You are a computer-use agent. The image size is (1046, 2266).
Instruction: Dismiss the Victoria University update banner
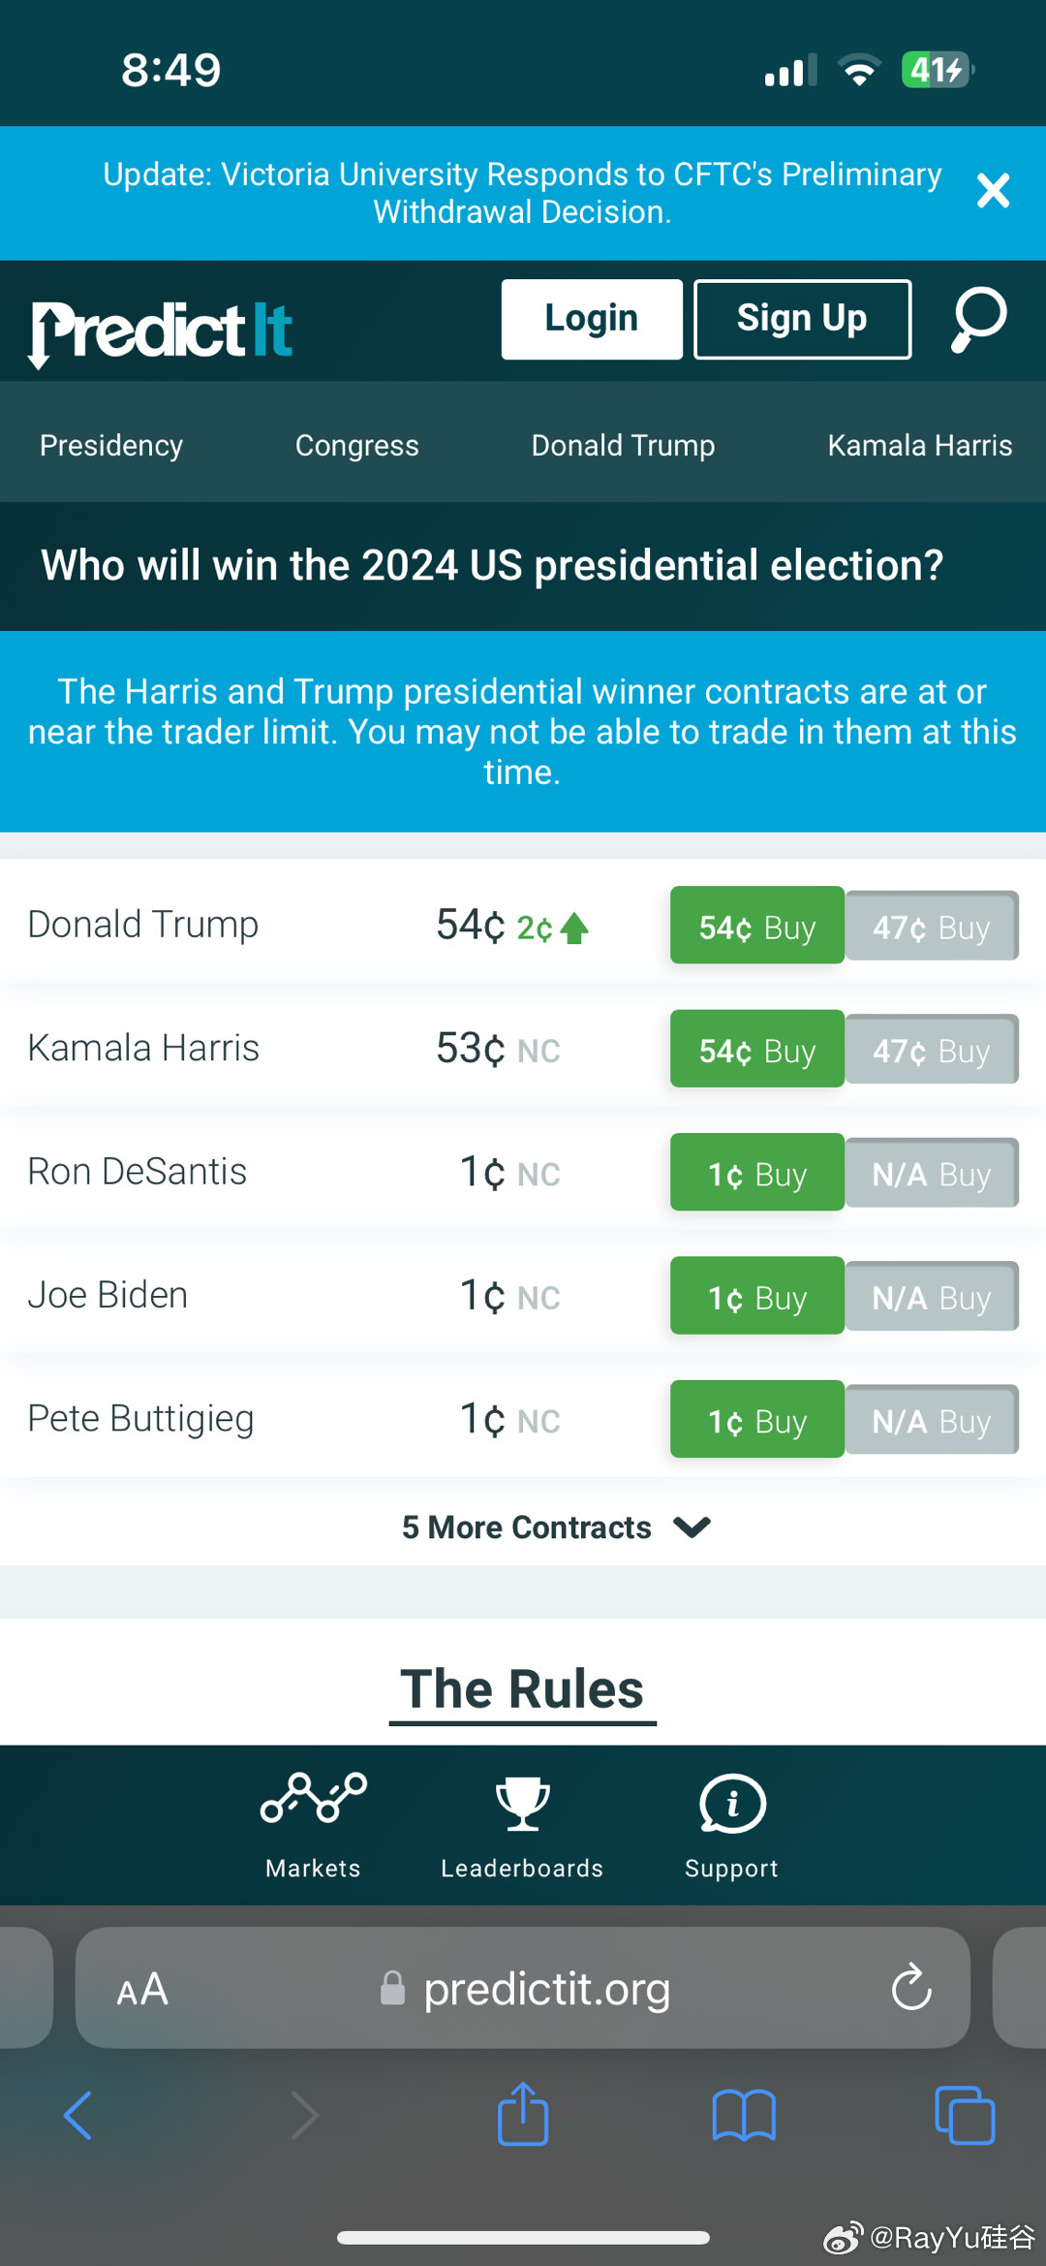pyautogui.click(x=993, y=191)
